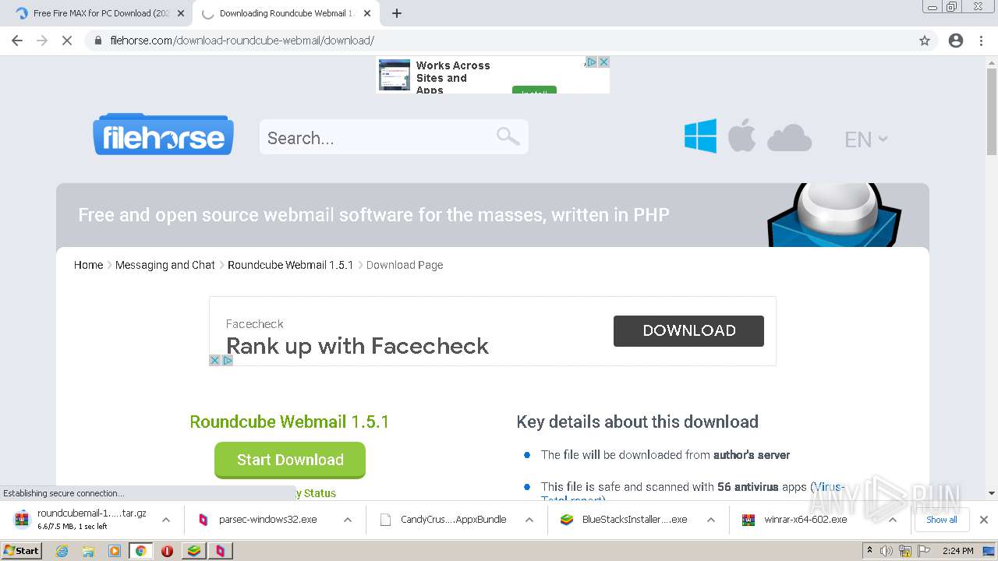
Task: Go to Home breadcrumb
Action: pyautogui.click(x=88, y=265)
